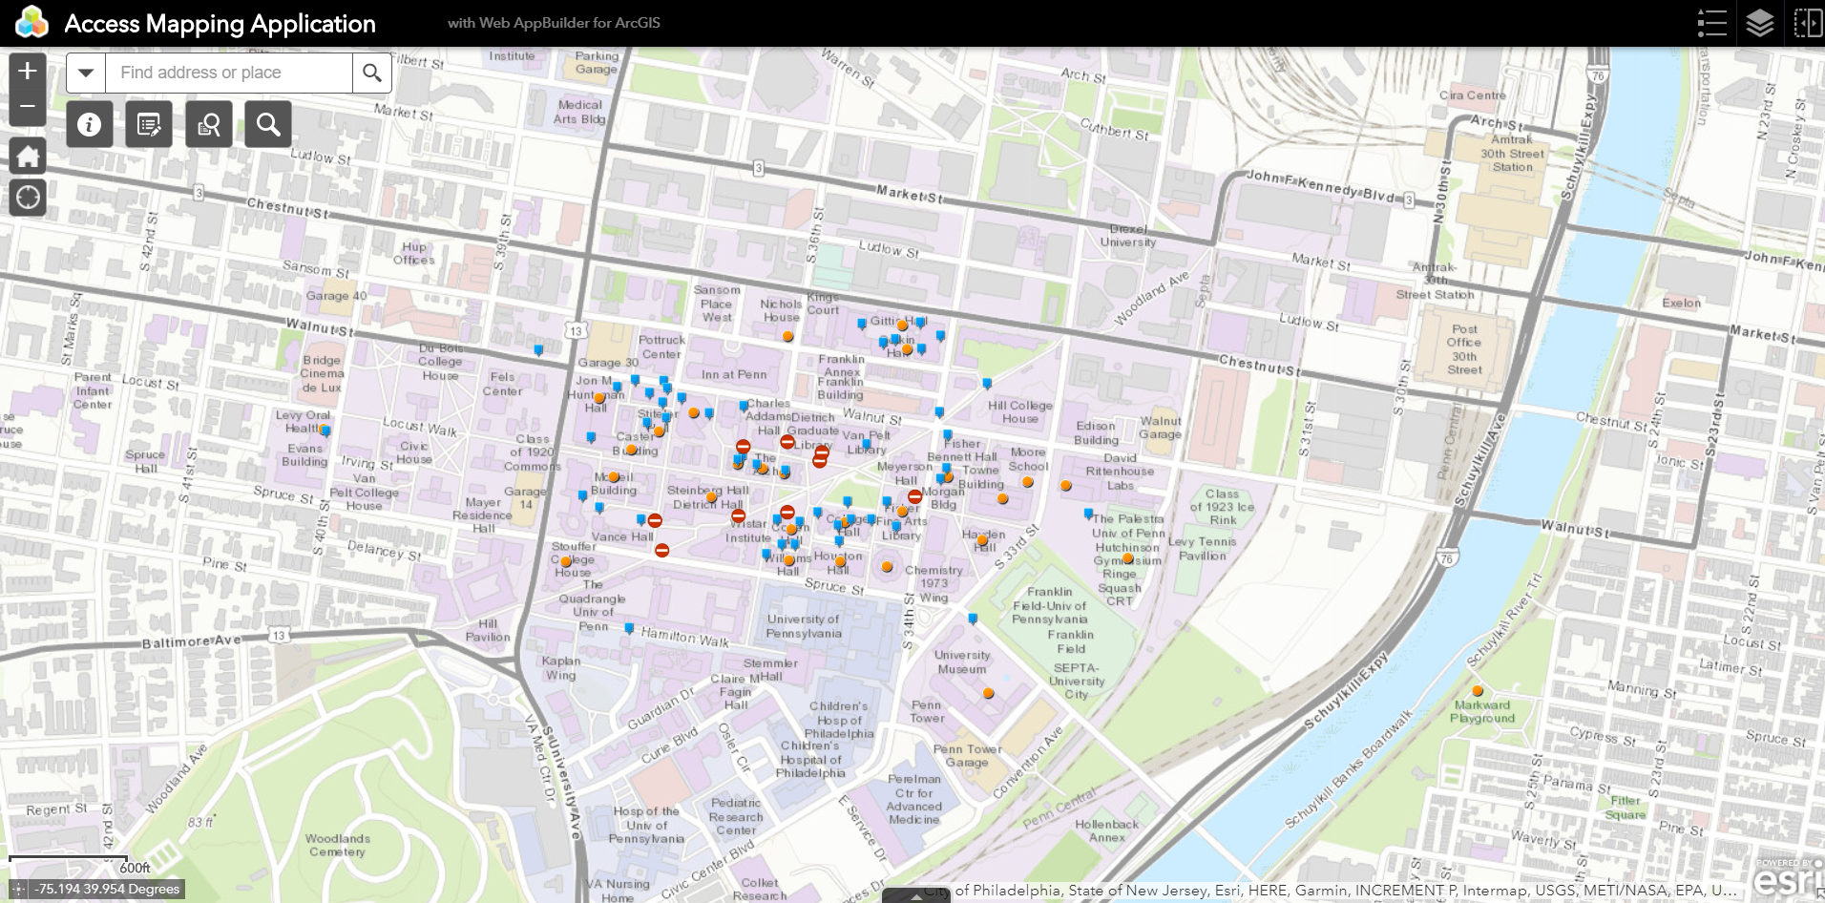Open the Query widget with the map-magnifier icon
The image size is (1825, 903).
[x=208, y=125]
